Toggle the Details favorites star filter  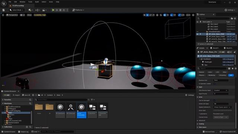[232, 68]
